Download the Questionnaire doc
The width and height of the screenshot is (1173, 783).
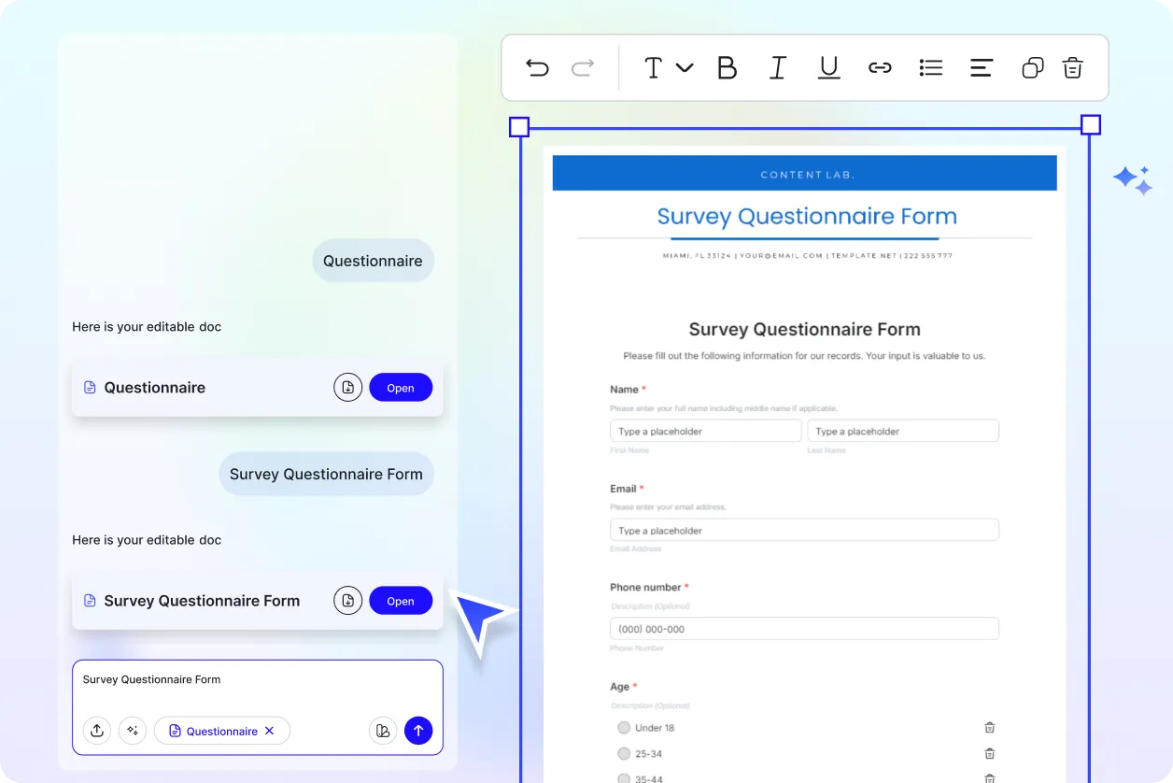347,388
